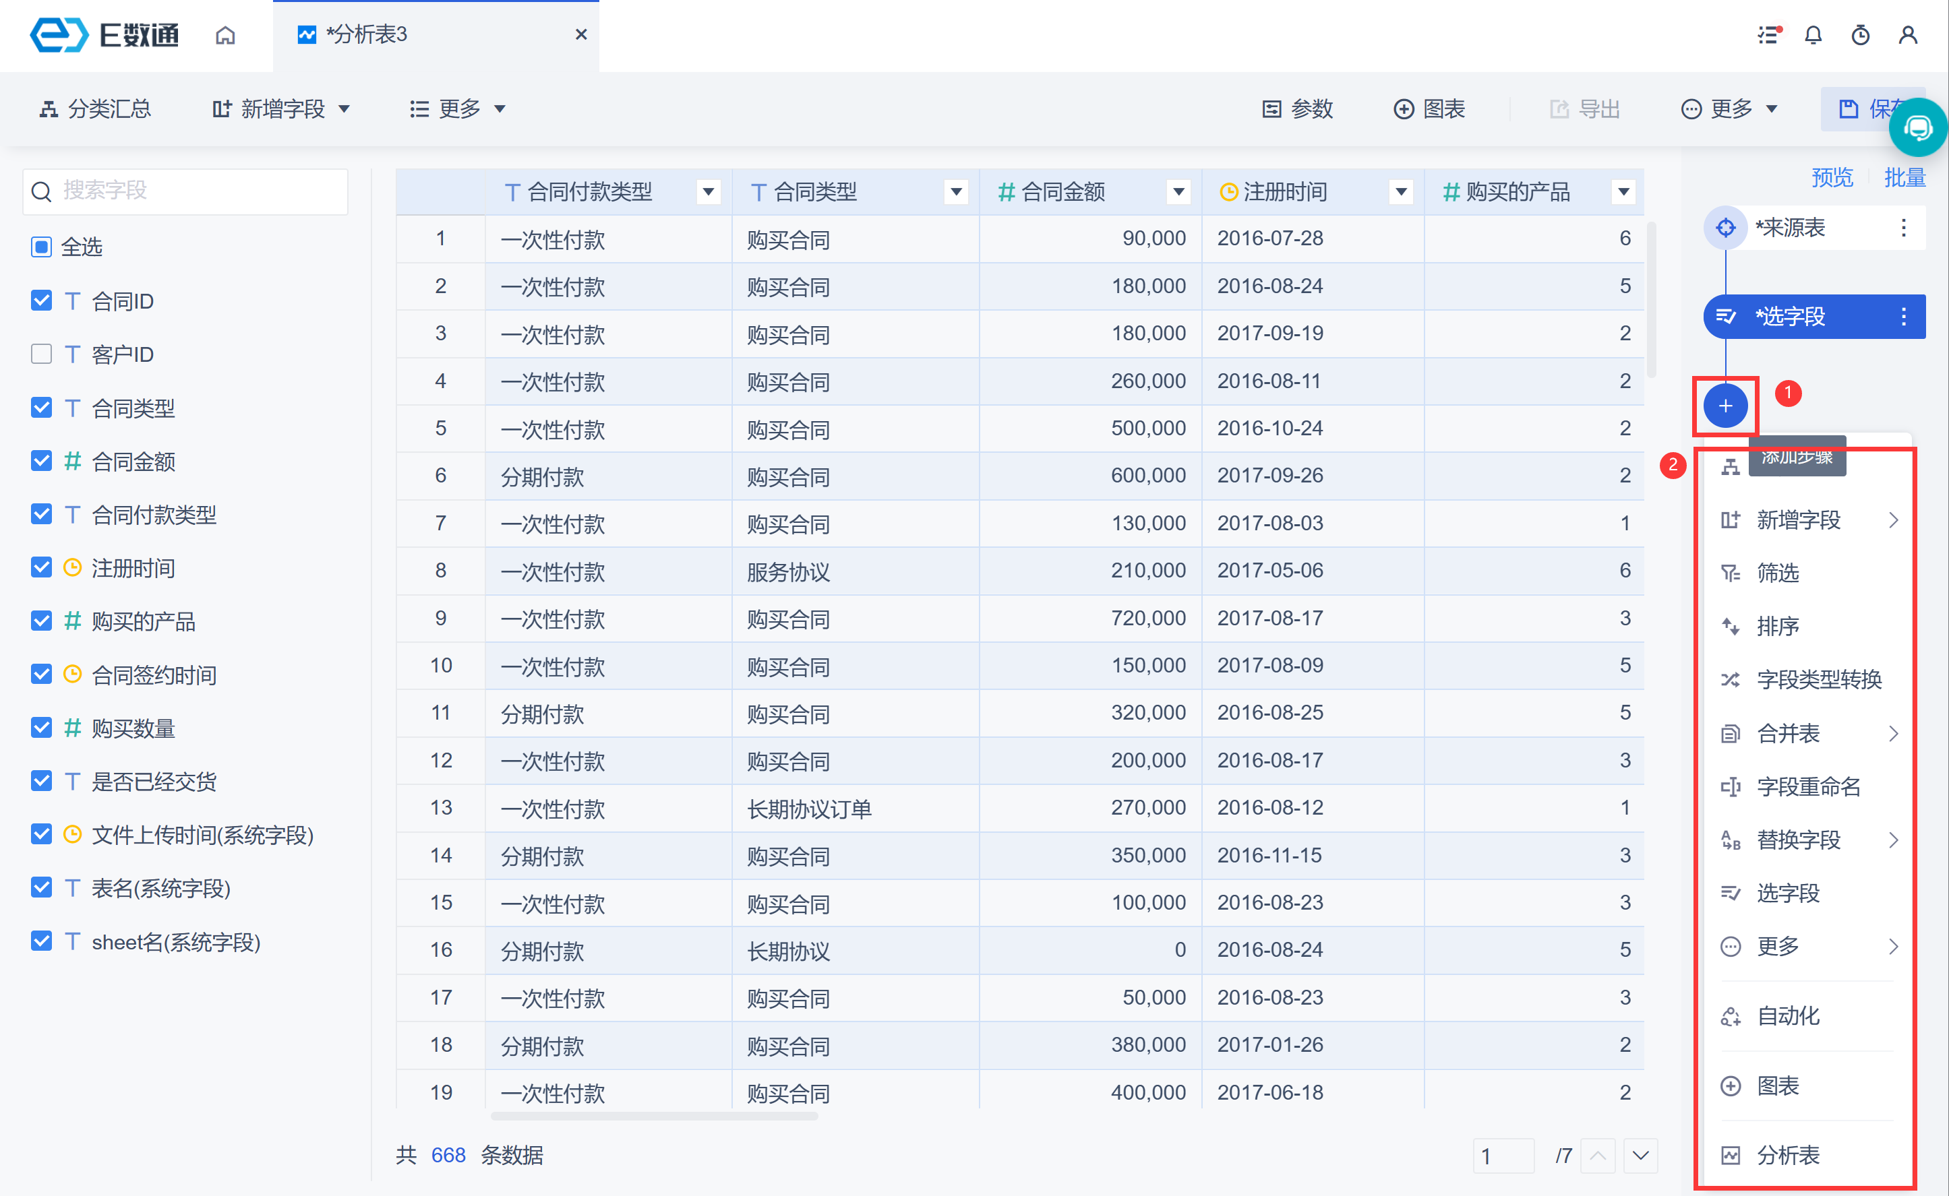Uncheck the 合同金额 field checkbox

click(41, 460)
